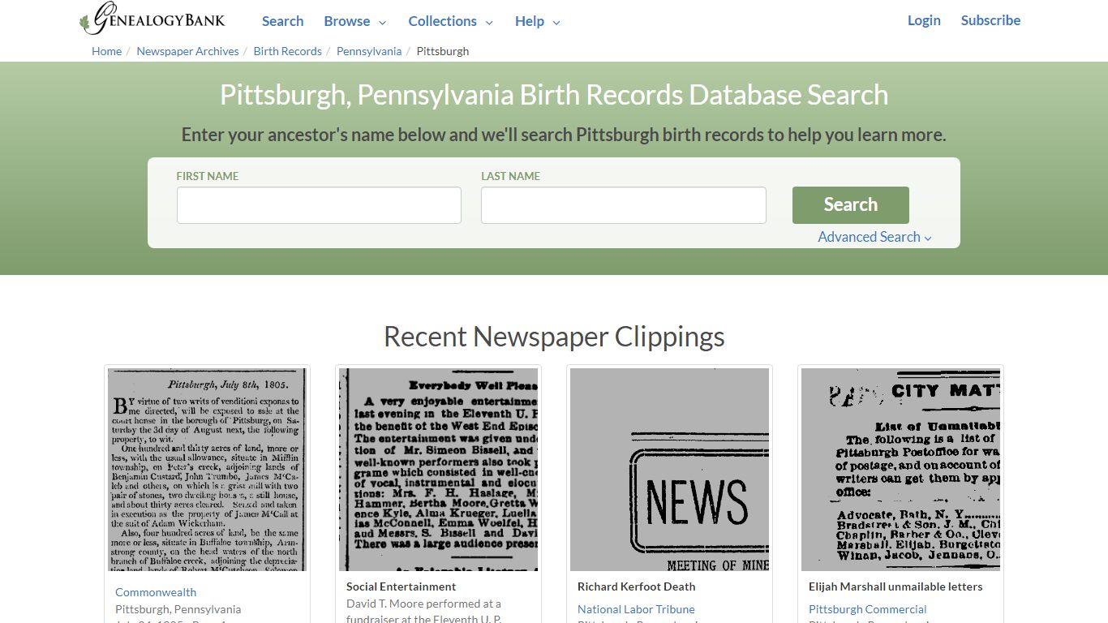Select the Recent Newspaper Clippings heading

click(x=554, y=336)
